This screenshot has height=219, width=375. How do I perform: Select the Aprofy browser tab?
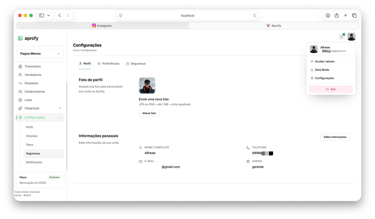273,26
